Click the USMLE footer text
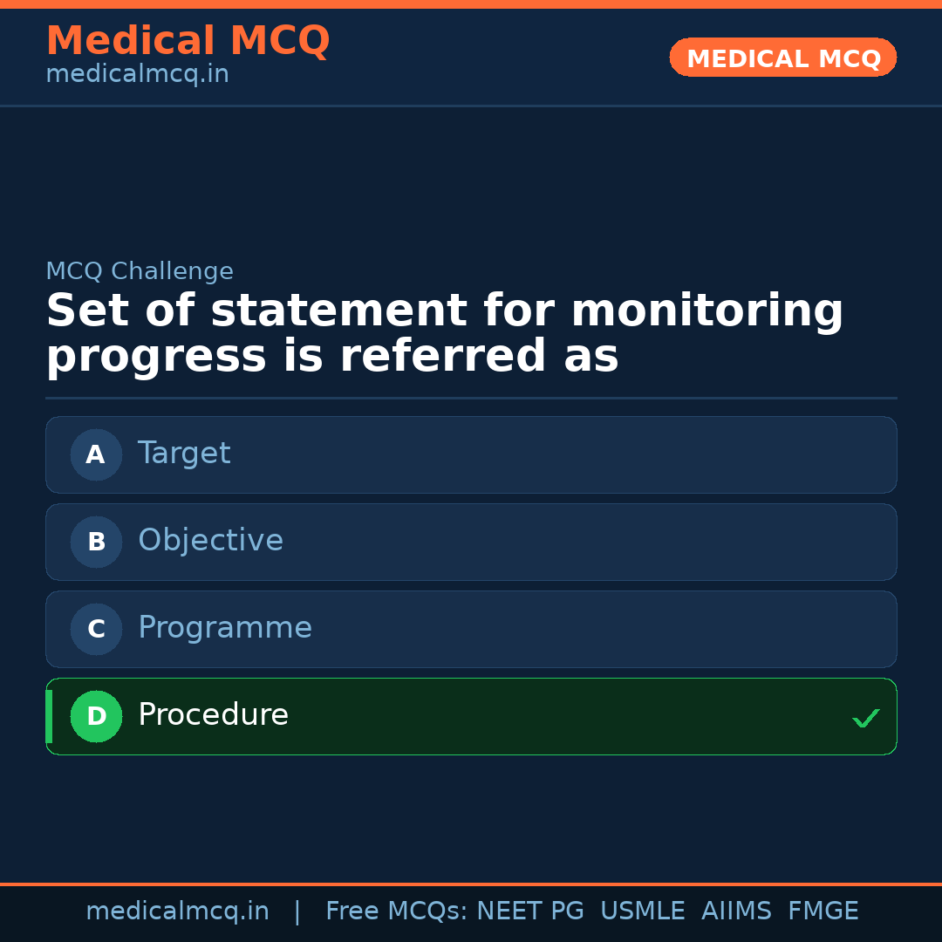The height and width of the screenshot is (942, 942). (x=642, y=911)
